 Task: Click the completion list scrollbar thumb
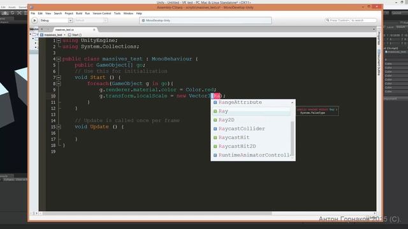(x=292, y=138)
